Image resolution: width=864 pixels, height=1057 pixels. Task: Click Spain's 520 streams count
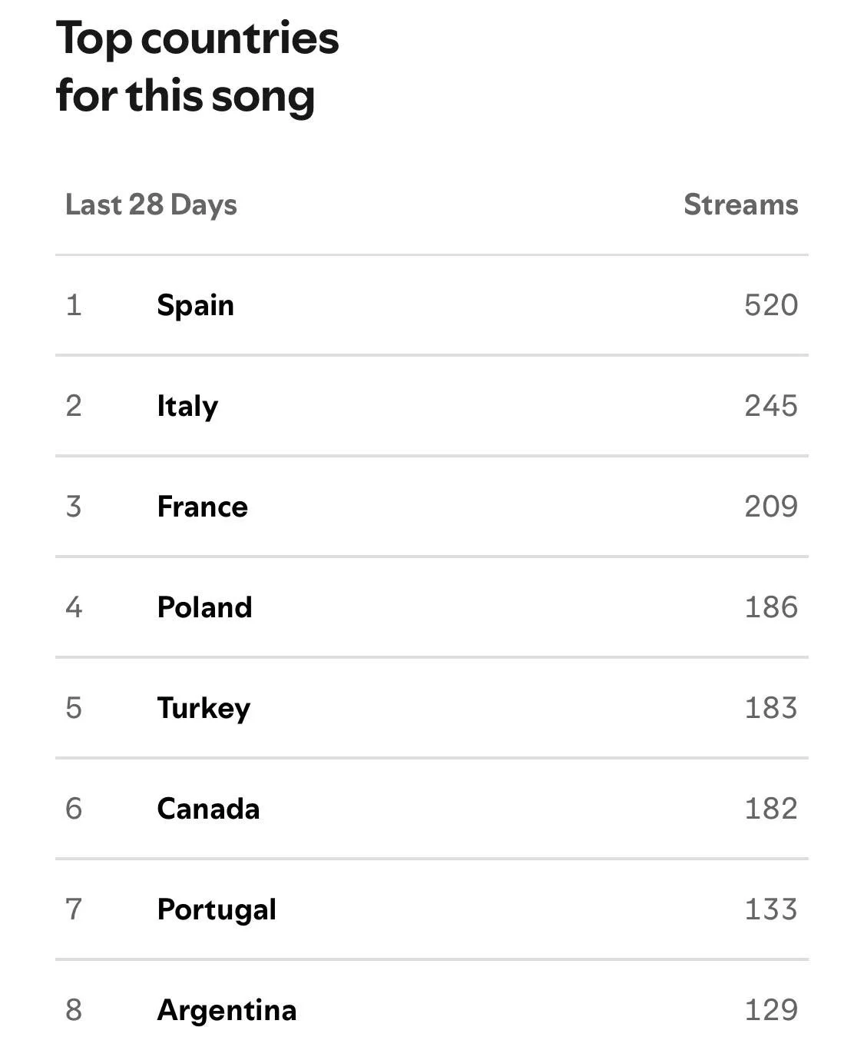(770, 305)
